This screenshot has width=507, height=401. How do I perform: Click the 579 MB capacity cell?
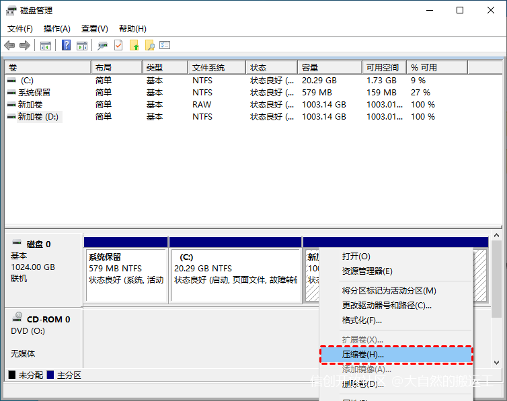pos(317,92)
